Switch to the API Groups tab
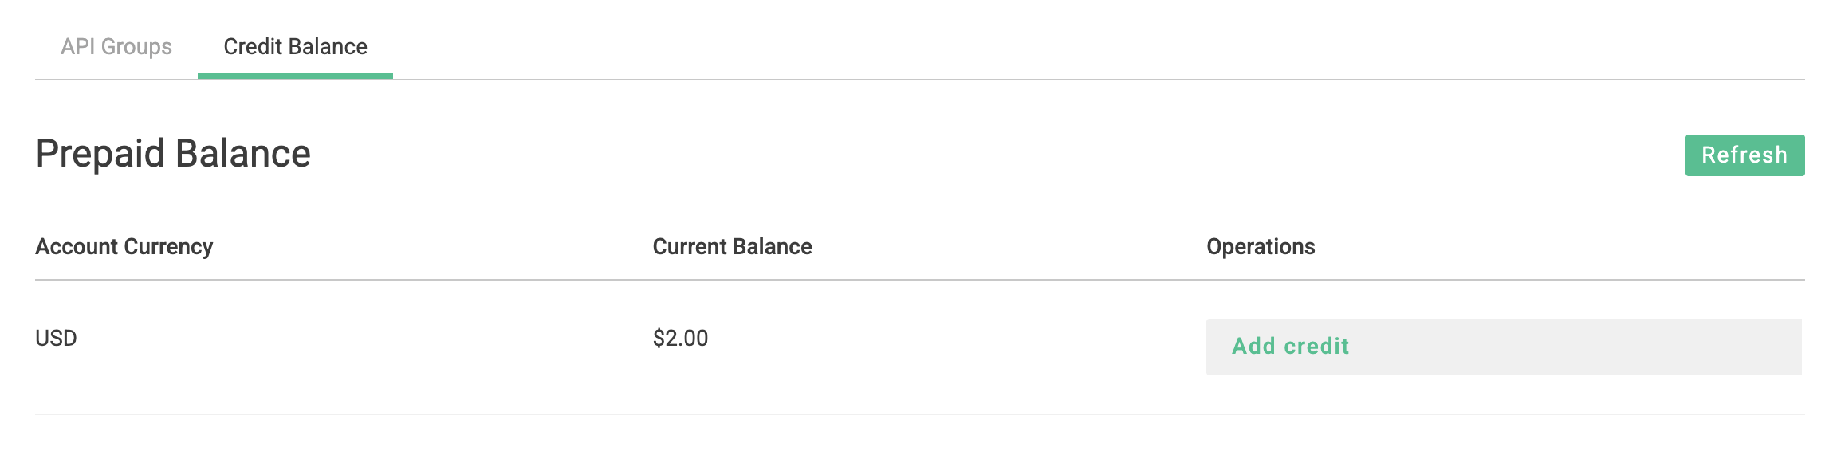1829x459 pixels. point(116,47)
